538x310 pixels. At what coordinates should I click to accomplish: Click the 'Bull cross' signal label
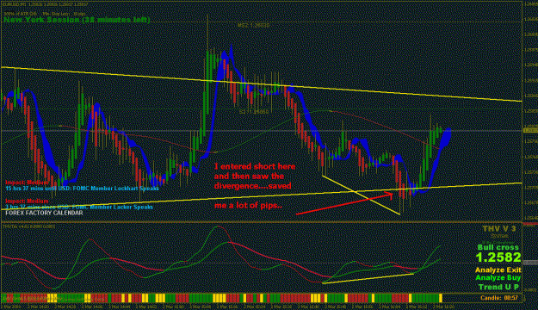[x=499, y=247]
